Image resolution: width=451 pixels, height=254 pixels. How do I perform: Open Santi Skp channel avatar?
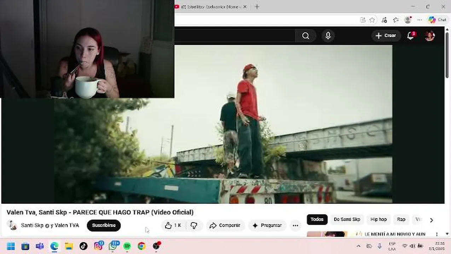tap(12, 225)
